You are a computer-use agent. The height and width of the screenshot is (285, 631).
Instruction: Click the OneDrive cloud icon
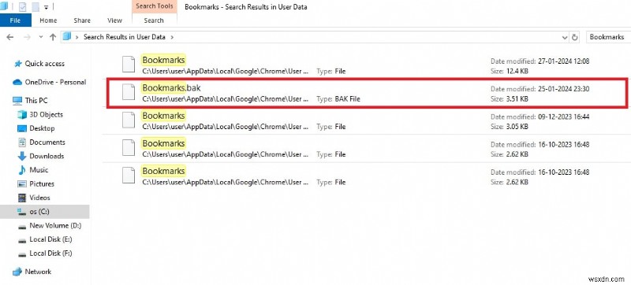point(17,83)
